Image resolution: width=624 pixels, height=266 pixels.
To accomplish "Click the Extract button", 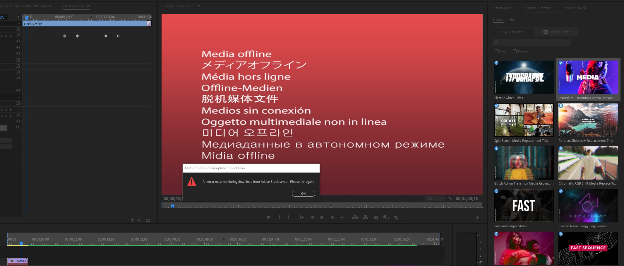I will pos(365,217).
